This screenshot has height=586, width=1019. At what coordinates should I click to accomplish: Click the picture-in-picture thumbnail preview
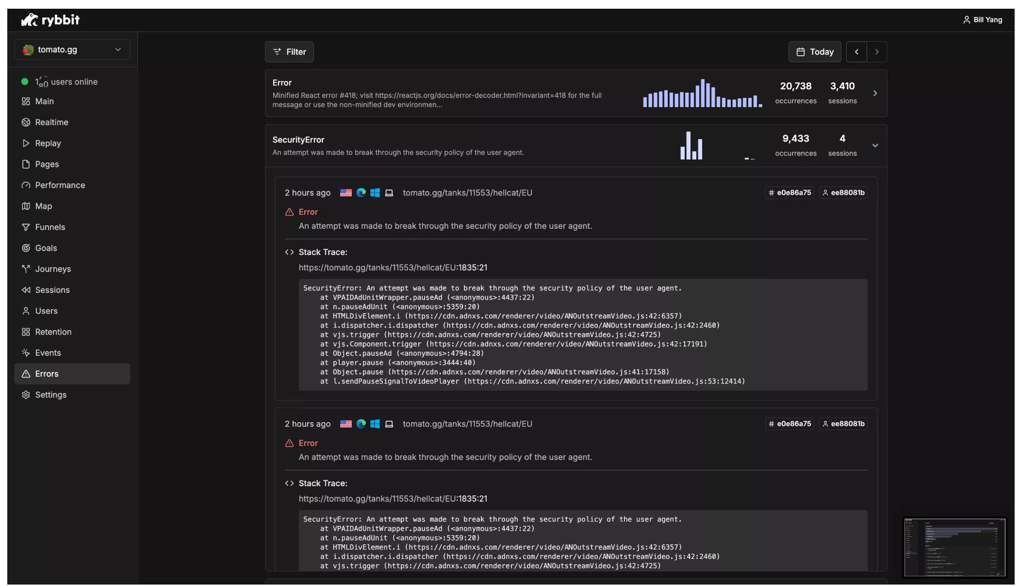tap(954, 547)
